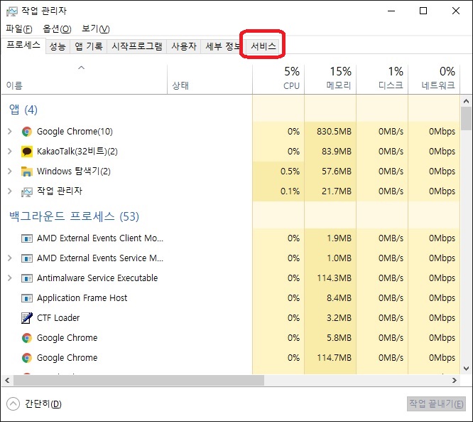This screenshot has width=473, height=422.
Task: Click Chrome icon in the 114.7MB row
Action: tap(26, 358)
